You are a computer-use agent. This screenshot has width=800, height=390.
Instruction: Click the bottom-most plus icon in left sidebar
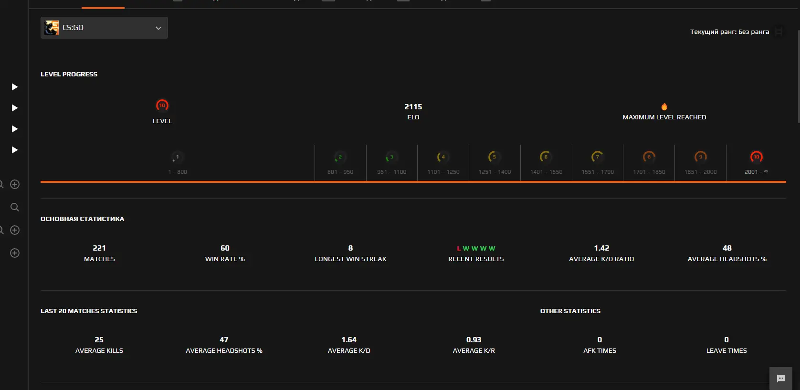[x=15, y=253]
